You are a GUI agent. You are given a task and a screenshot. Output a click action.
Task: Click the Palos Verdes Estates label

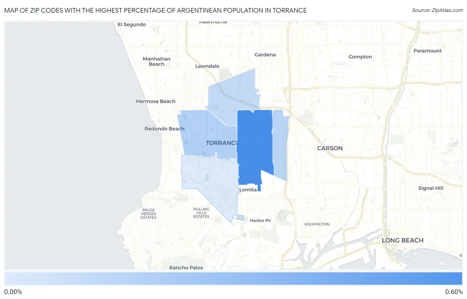148,214
